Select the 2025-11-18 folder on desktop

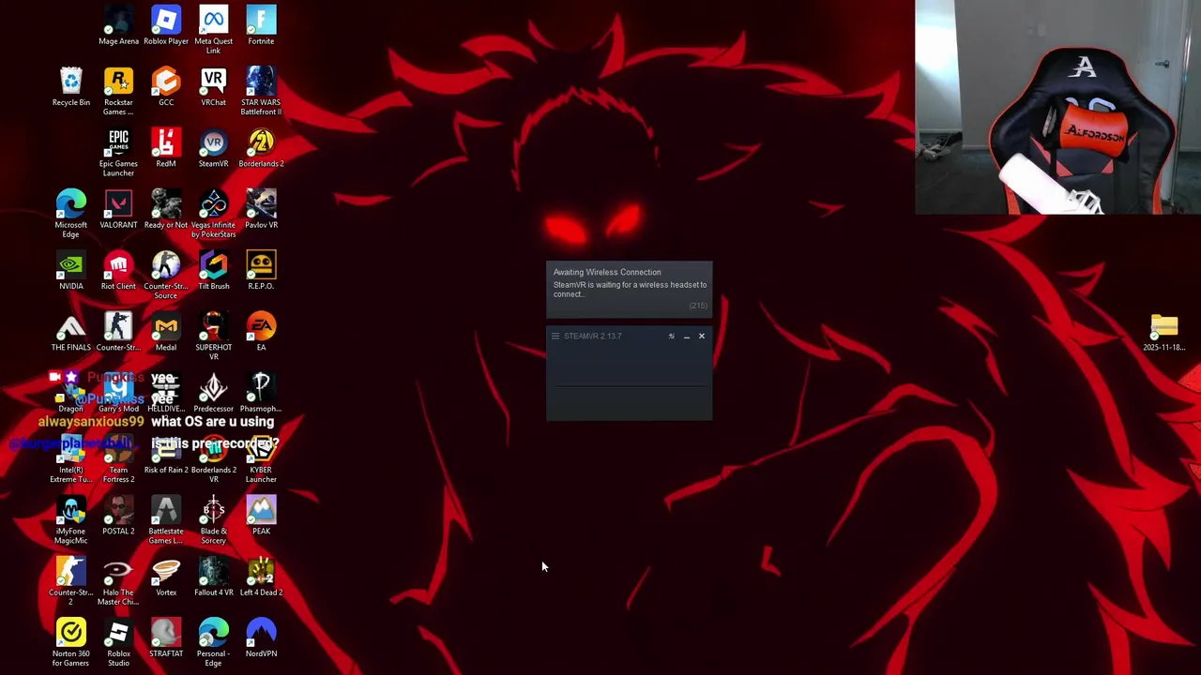pos(1163,332)
